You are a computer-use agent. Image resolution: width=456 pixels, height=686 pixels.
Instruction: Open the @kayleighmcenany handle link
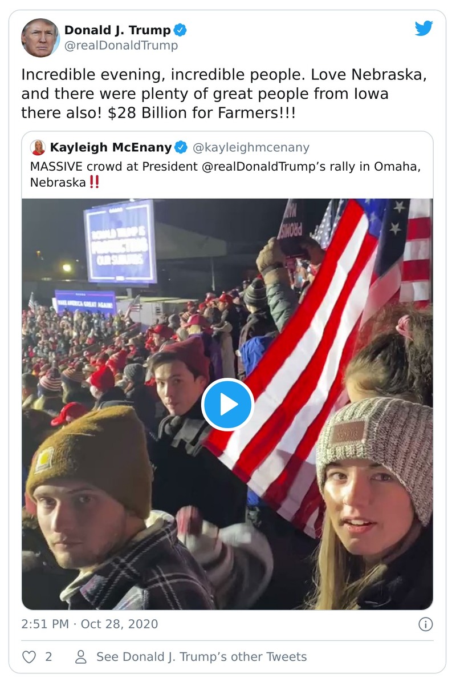[x=251, y=148]
